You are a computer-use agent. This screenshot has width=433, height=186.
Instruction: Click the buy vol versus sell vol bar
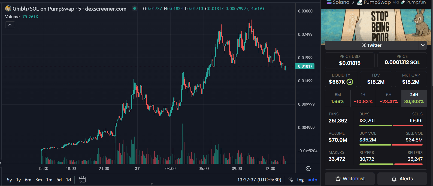tap(391, 145)
